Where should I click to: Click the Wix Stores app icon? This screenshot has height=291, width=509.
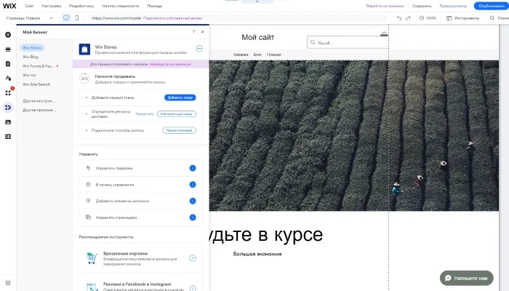(x=85, y=49)
